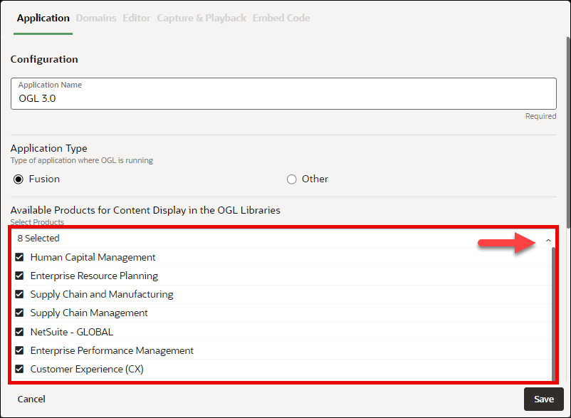Viewport: 571px width, 418px height.
Task: Click the Fusion radio label text
Action: coord(44,179)
